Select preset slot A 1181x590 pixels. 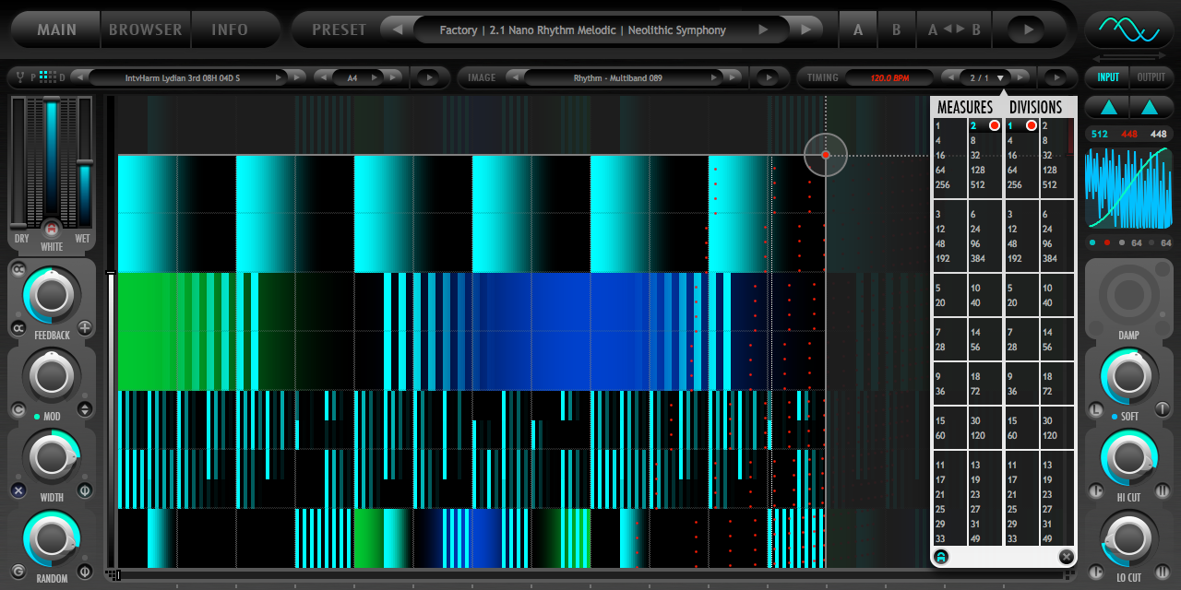tap(858, 29)
